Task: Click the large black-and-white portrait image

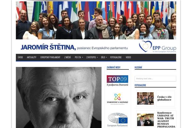Action: pyautogui.click(x=59, y=98)
